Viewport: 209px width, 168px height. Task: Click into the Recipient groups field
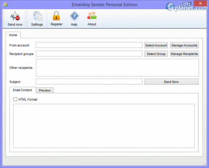pos(89,54)
